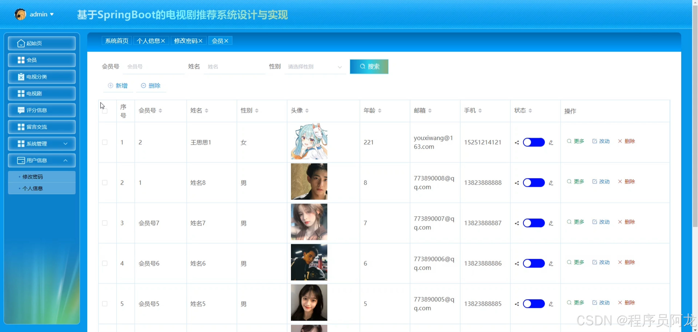Open 修改密码 under 用户信息 menu
This screenshot has height=332, width=698.
[33, 177]
